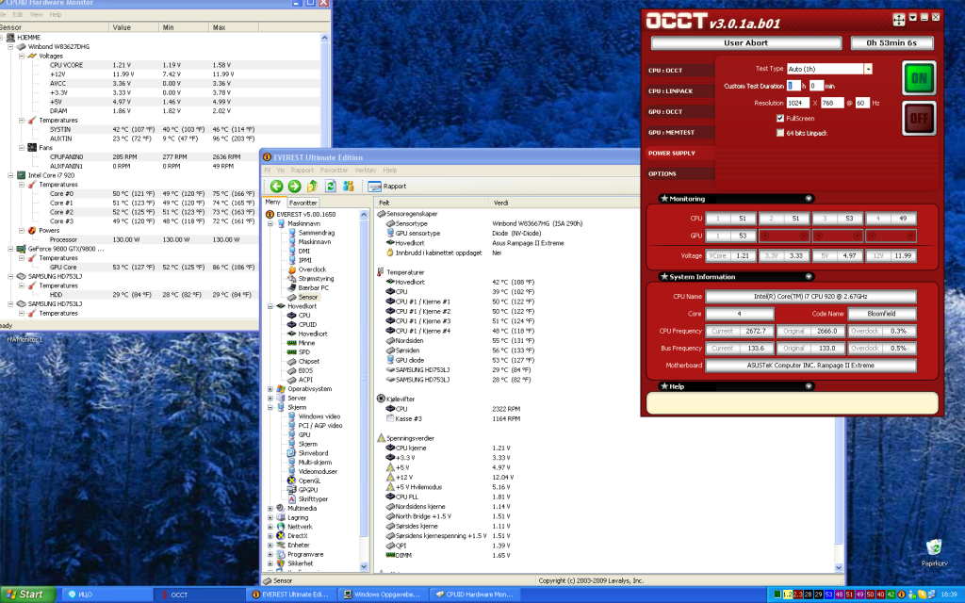
Task: Switch to the Favoritter tab in EVEREST
Action: pyautogui.click(x=303, y=203)
